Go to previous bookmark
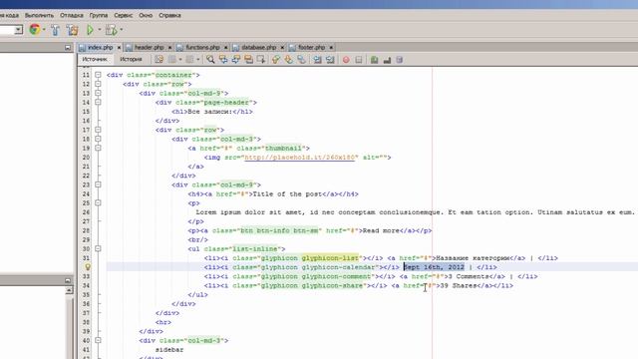This screenshot has height=359, width=638. (x=276, y=60)
